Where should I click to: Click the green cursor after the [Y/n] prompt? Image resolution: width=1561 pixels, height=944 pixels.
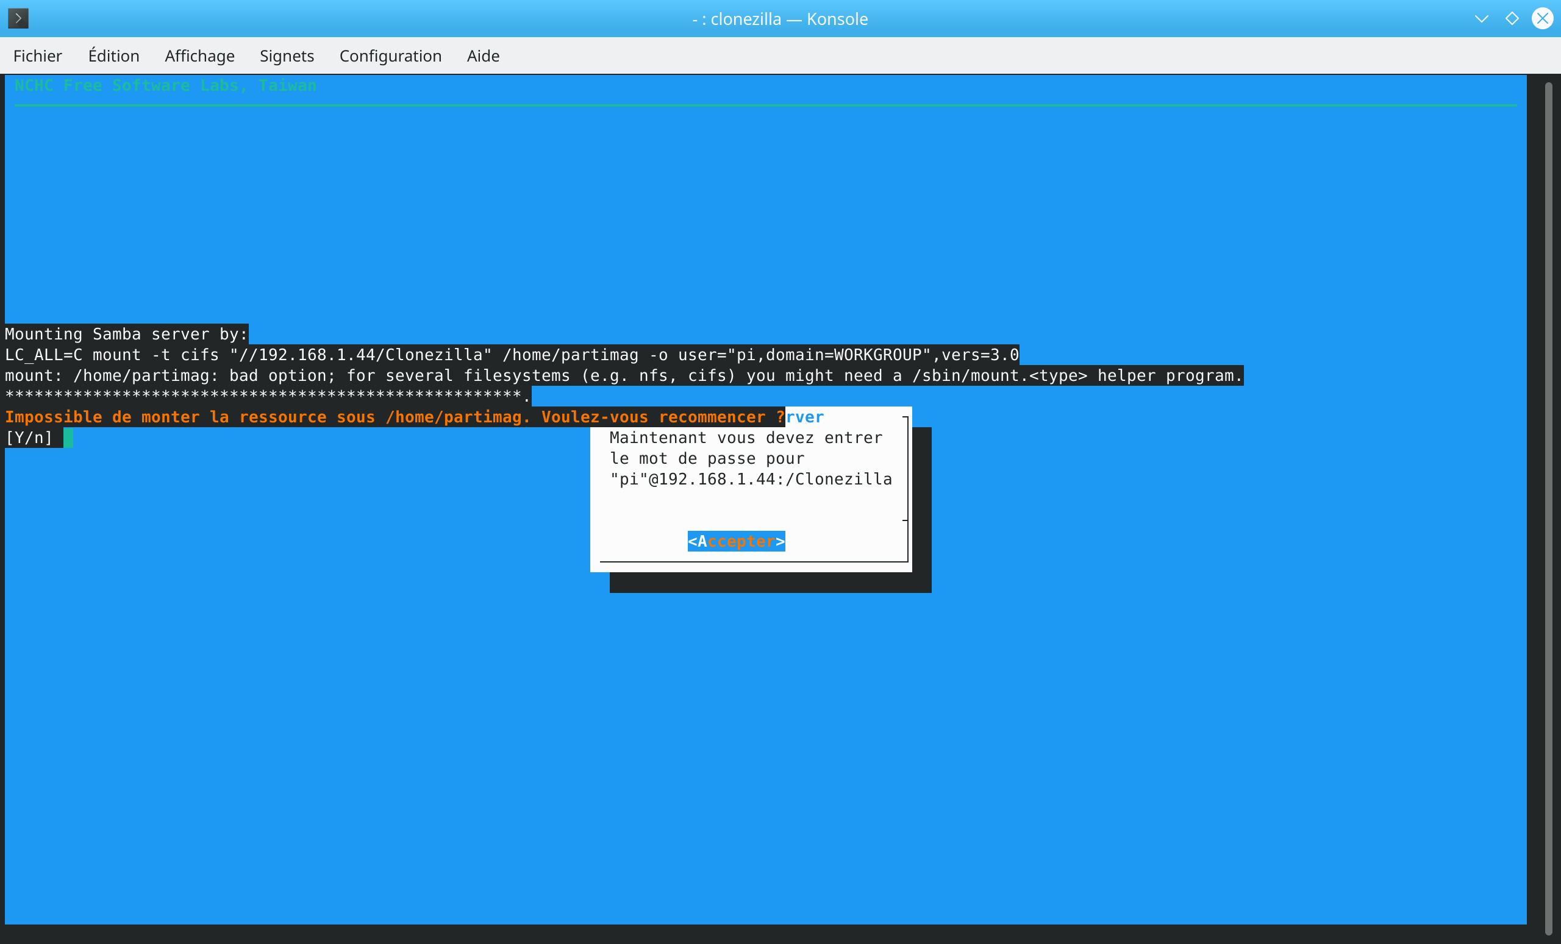click(x=68, y=438)
